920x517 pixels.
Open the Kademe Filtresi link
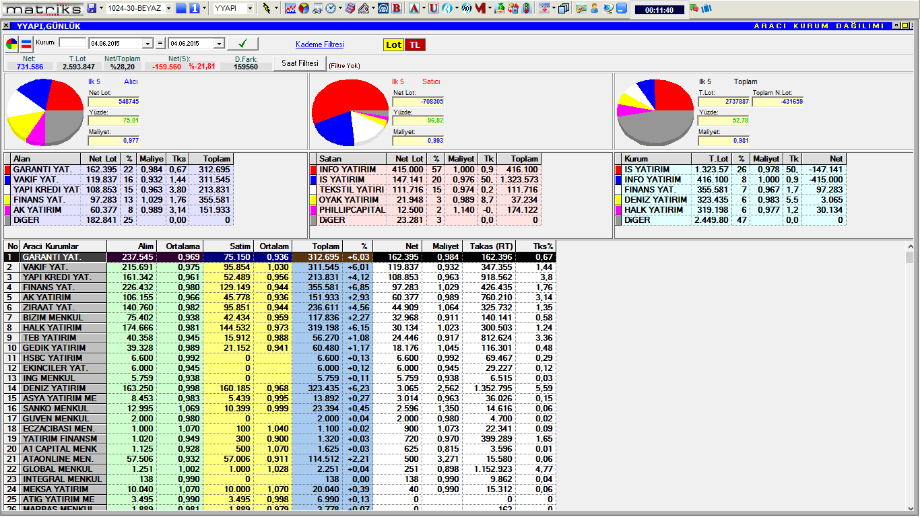(319, 44)
